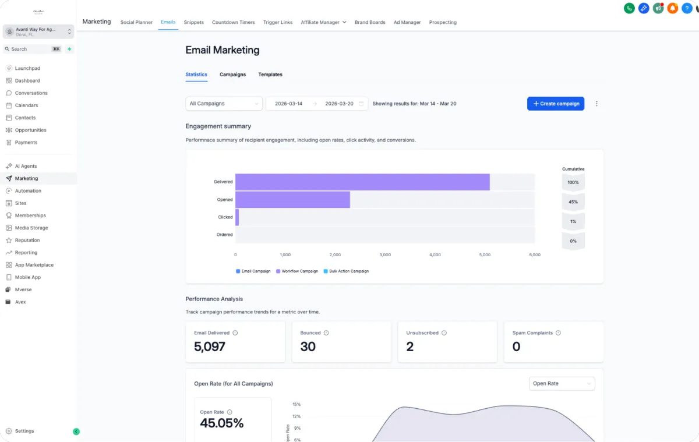The image size is (699, 442).
Task: Open the Social Planner tab
Action: click(136, 22)
